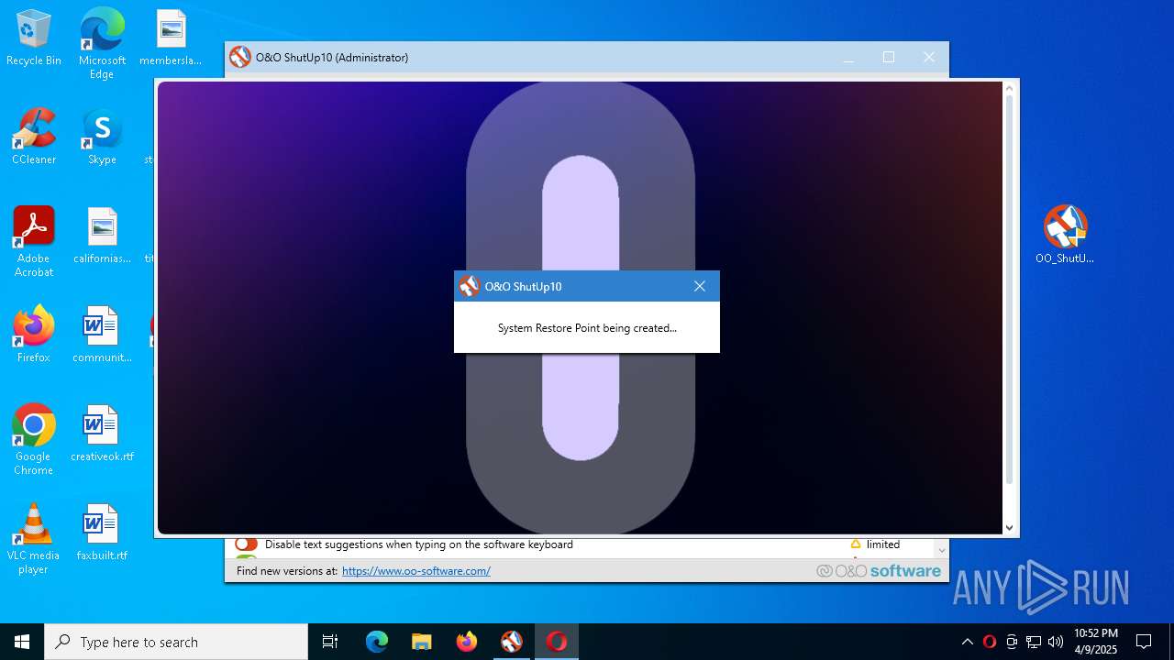Screen dimensions: 1174x660
Task: Open VLC media player shortcut
Action: pyautogui.click(x=34, y=539)
